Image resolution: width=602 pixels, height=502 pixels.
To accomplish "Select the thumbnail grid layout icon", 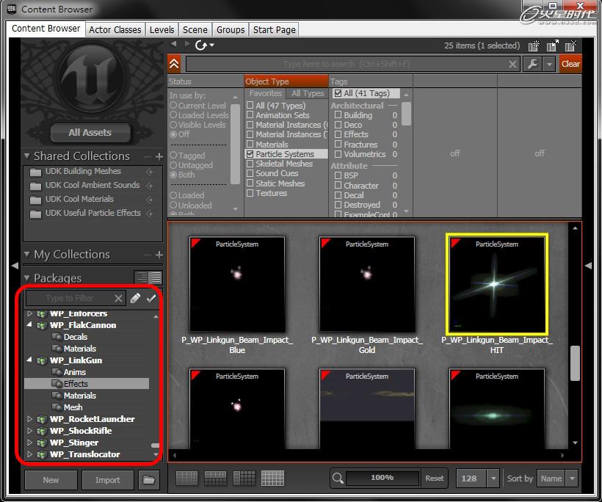I will coord(272,479).
